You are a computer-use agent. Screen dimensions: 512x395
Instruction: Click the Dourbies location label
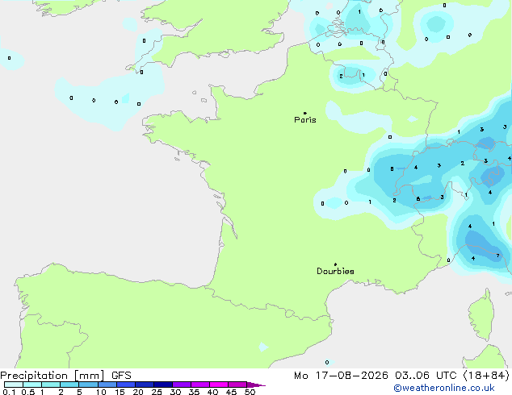(x=335, y=271)
